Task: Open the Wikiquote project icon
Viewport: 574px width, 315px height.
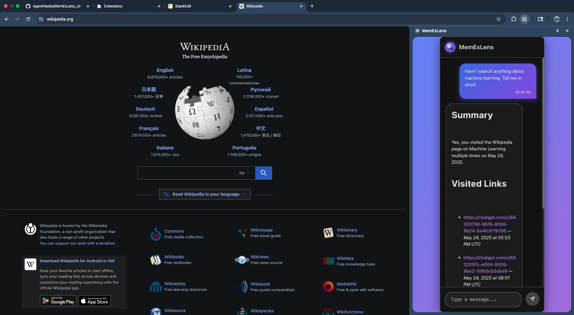Action: (x=242, y=287)
